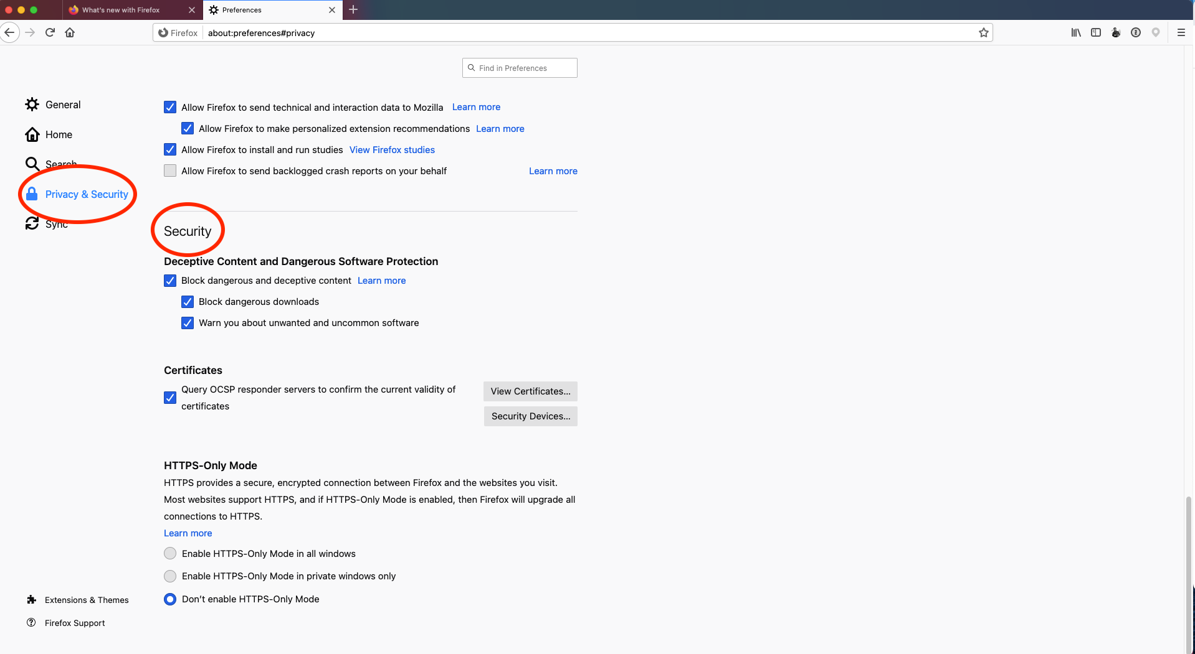The height and width of the screenshot is (654, 1195).
Task: Open Learn more for crash reports
Action: point(553,171)
